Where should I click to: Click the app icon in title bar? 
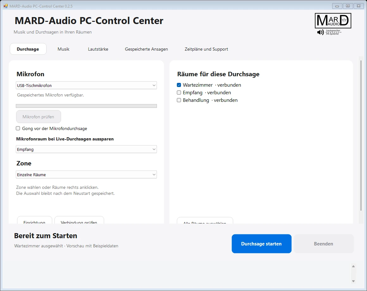tap(6, 6)
